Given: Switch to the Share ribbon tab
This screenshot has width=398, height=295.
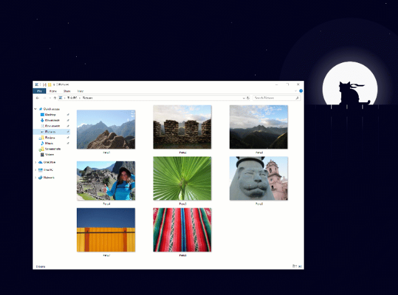Looking at the screenshot, I should click(67, 91).
